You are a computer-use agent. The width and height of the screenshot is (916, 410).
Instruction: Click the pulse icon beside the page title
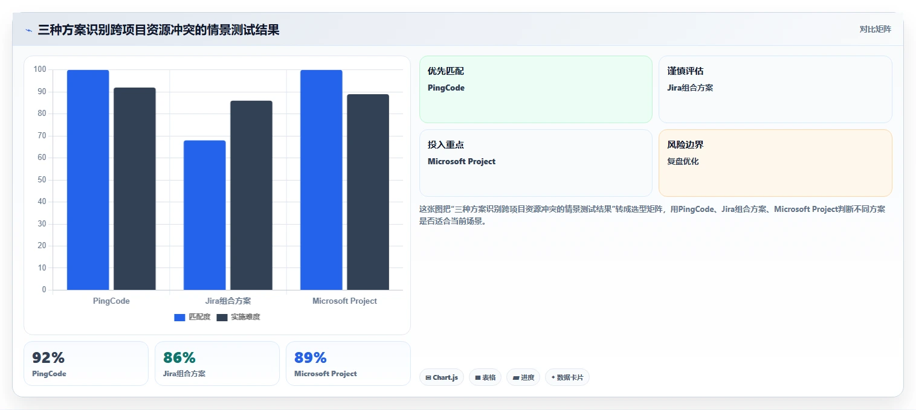(x=28, y=30)
